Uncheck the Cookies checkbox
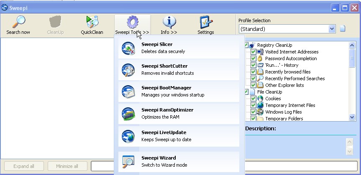 point(253,99)
